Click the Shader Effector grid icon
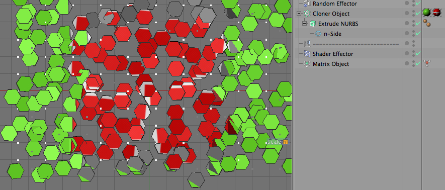This screenshot has height=190, width=445. pyautogui.click(x=307, y=54)
